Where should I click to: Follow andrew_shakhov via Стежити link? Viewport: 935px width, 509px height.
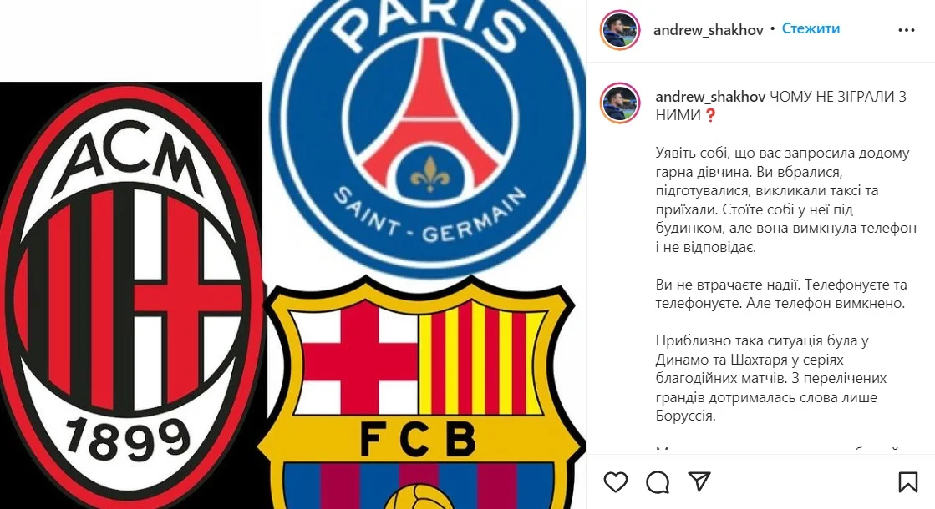811,28
